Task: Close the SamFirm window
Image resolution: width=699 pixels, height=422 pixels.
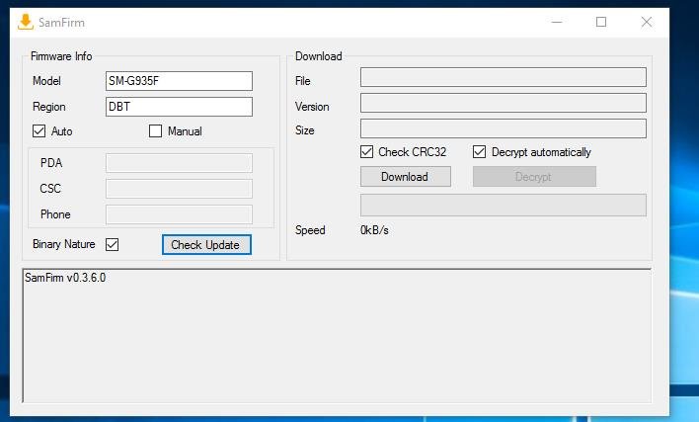Action: 647,22
